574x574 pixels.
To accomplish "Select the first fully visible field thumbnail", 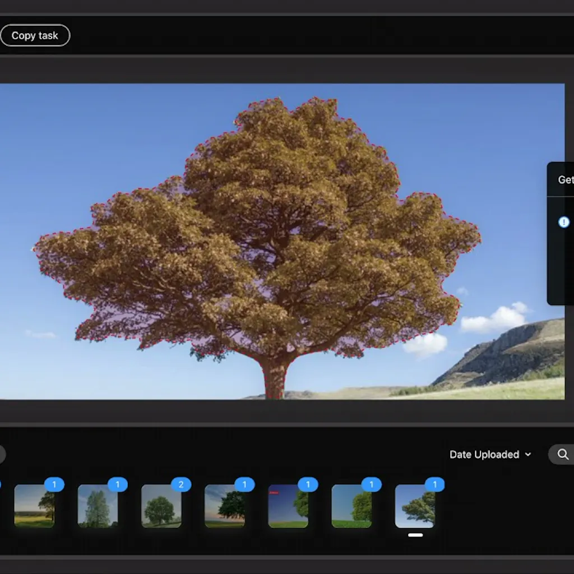I will tap(34, 506).
